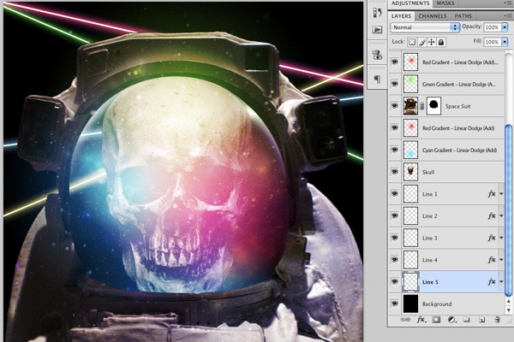514x342 pixels.
Task: Click the Layers panel scrollbar thumb
Action: (x=508, y=210)
